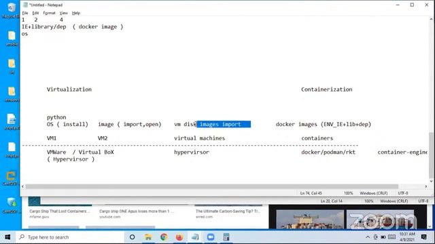
Task: Close the Notepad window
Action: coord(427,5)
